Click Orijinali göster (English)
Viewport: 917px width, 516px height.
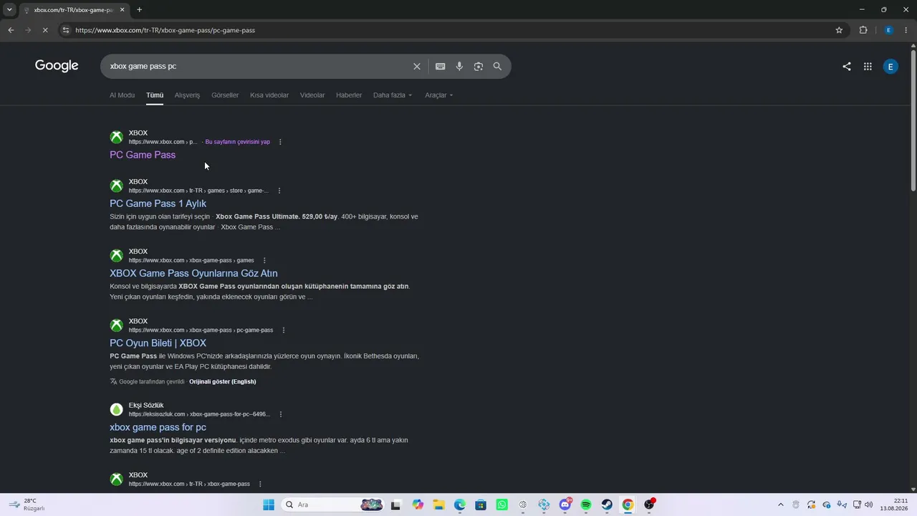point(222,381)
